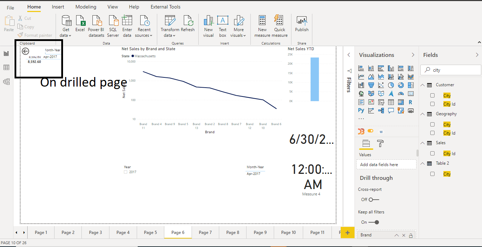Switch to the Modeling ribbon tab
Image resolution: width=482 pixels, height=247 pixels.
(86, 7)
